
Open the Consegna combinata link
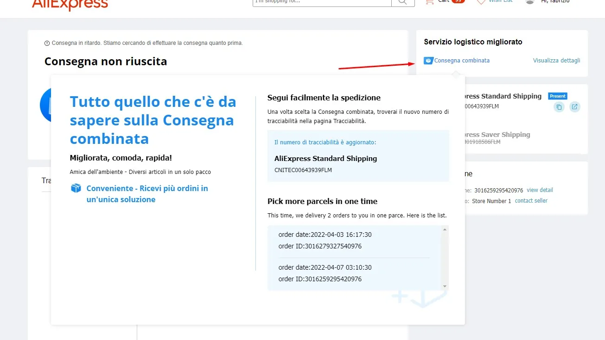(462, 61)
